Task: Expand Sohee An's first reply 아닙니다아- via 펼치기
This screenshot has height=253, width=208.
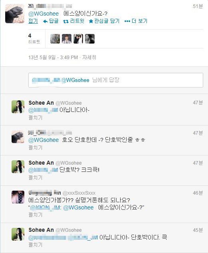Action: (36, 118)
